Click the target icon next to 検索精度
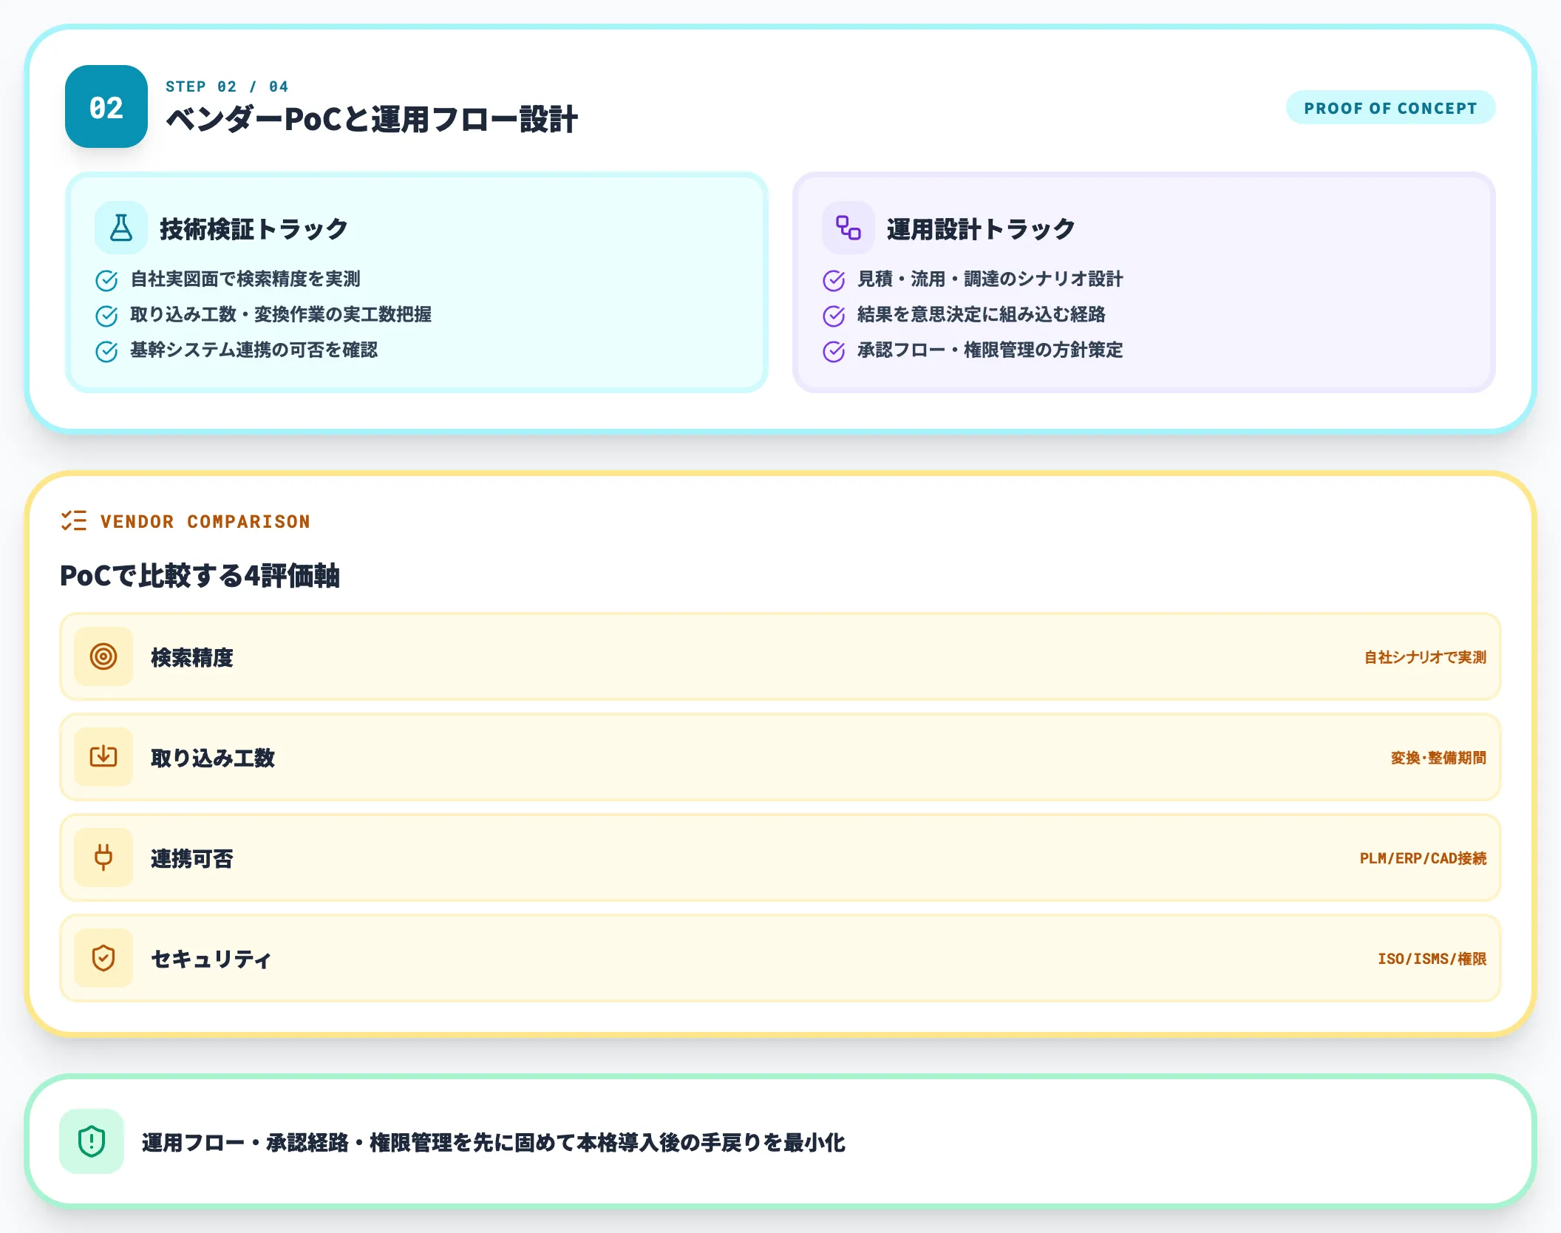This screenshot has width=1561, height=1233. [x=103, y=656]
